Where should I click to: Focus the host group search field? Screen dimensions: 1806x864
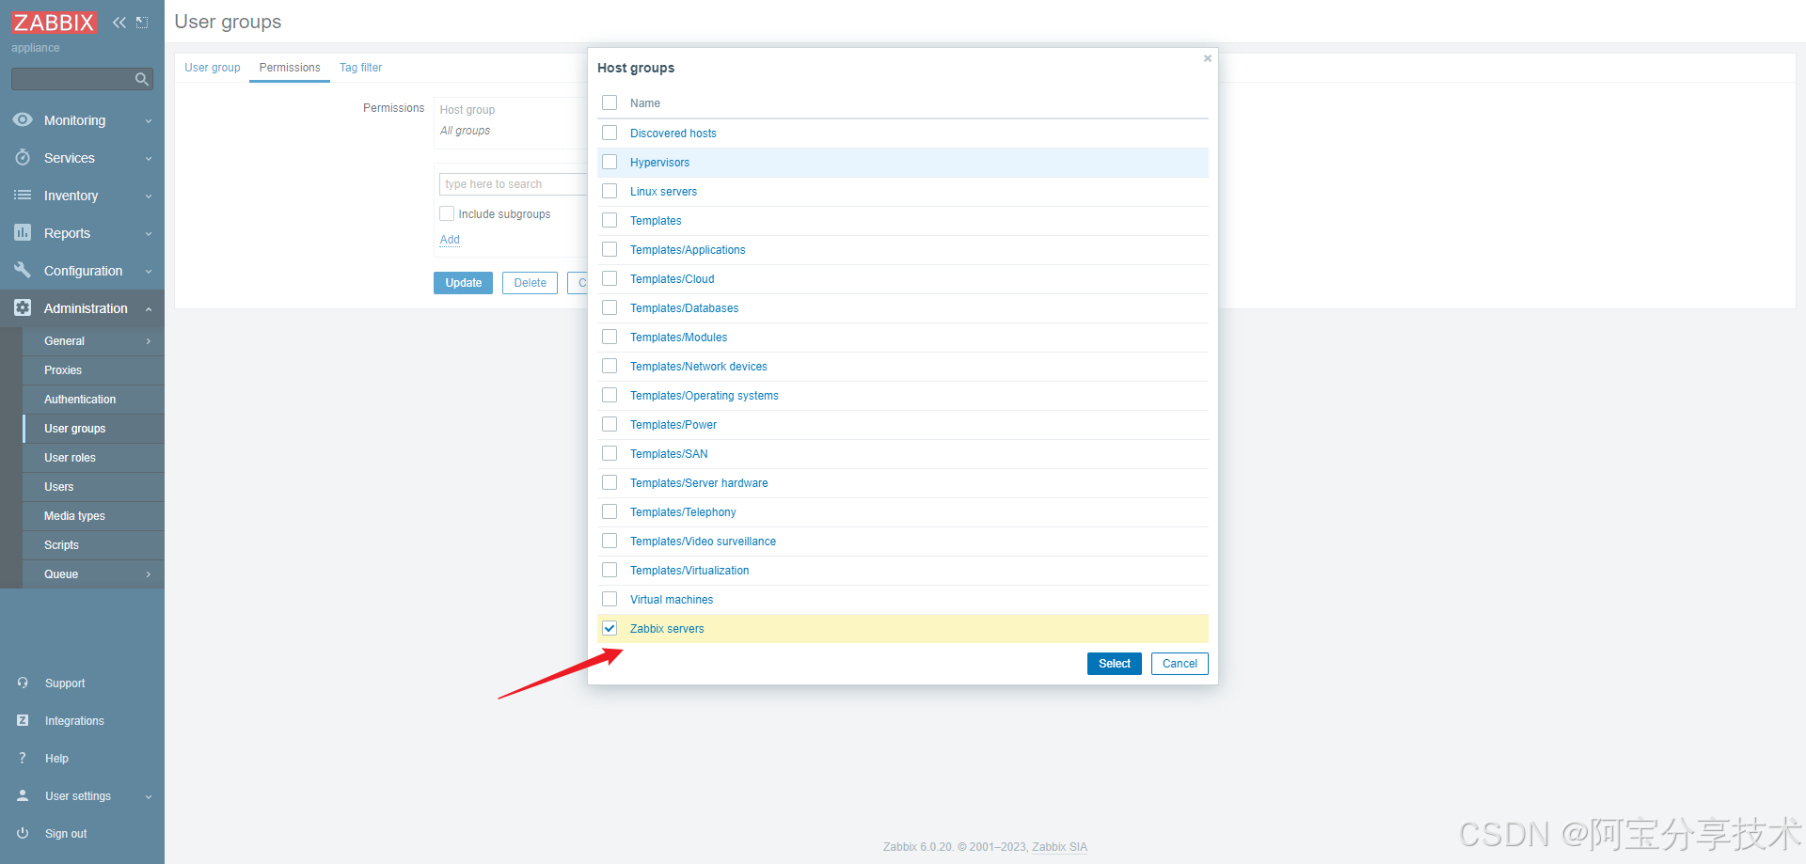(x=514, y=184)
